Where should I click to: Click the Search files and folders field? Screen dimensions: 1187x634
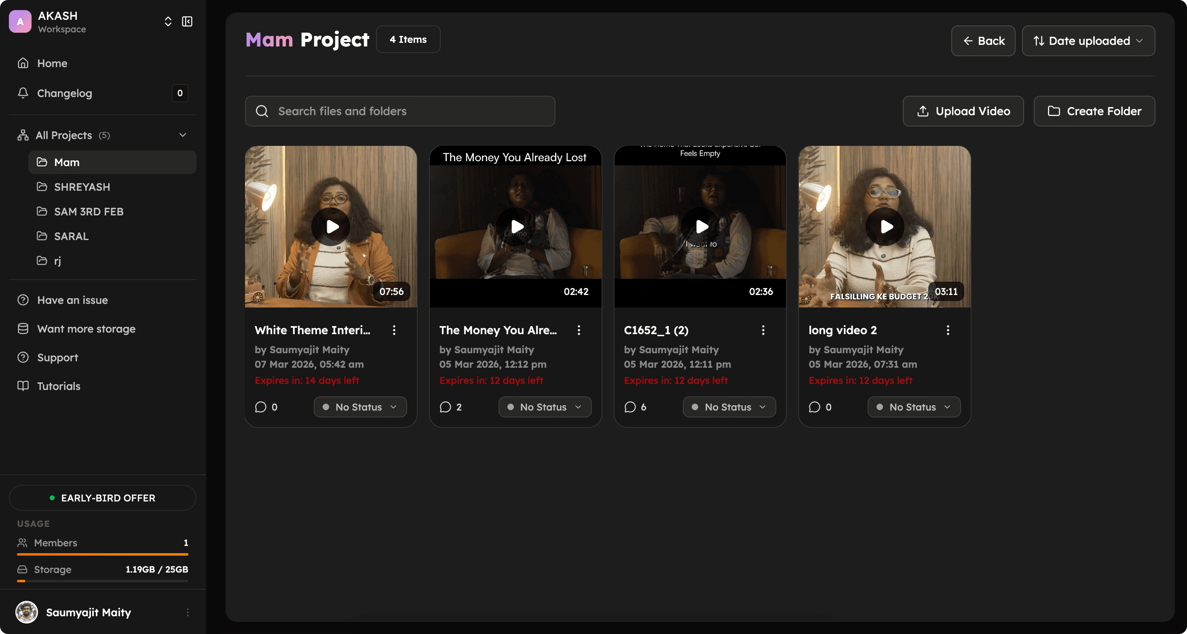coord(400,111)
